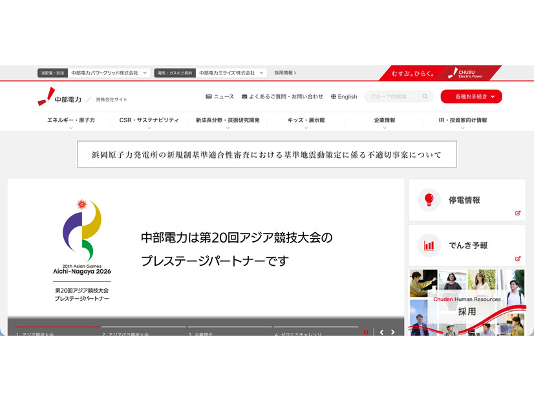This screenshot has width=534, height=401.
Task: Click the envelope icon for お問い合わせ
Action: [x=244, y=97]
